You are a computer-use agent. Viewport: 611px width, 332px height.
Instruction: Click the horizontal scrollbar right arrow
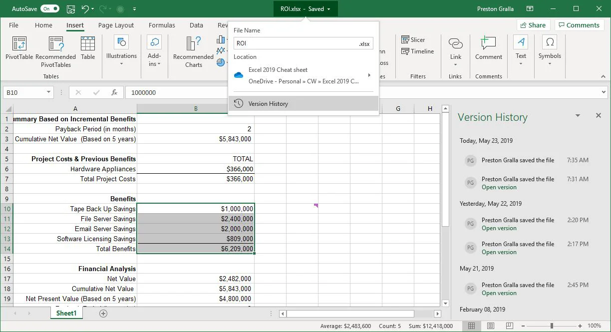(x=437, y=314)
